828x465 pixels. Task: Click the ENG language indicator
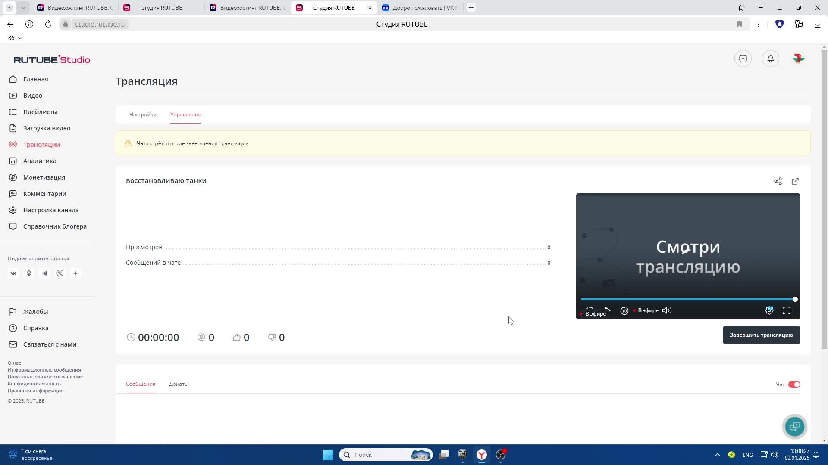coord(748,455)
